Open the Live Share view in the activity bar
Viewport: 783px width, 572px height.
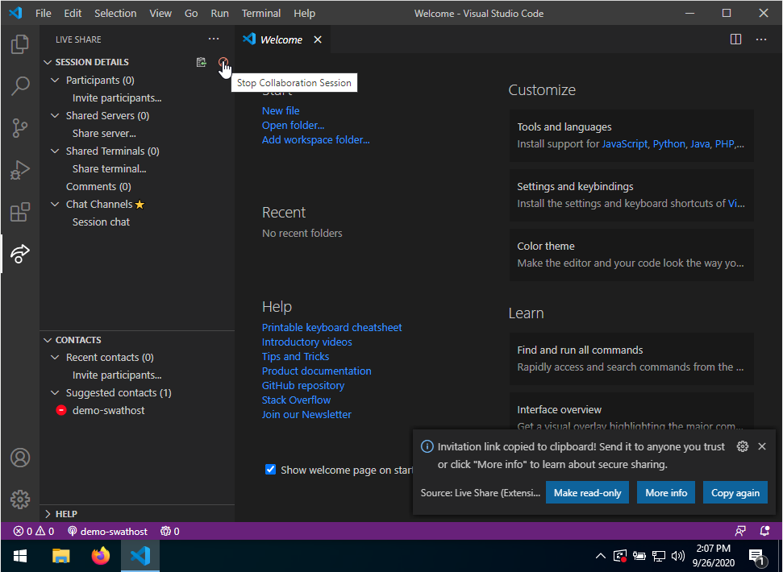(19, 254)
